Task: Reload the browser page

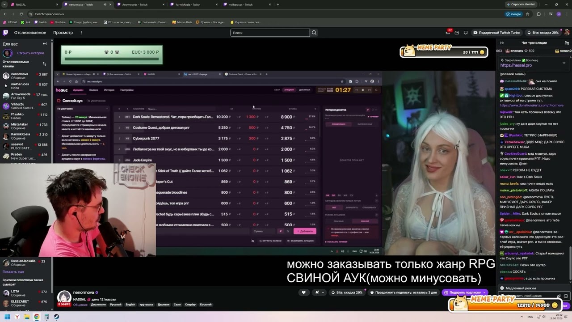Action: pos(21,14)
